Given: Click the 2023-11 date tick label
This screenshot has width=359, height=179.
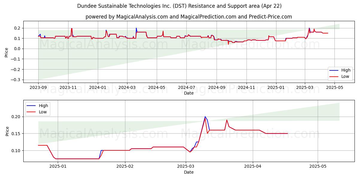Looking at the screenshot, I should (x=68, y=88).
